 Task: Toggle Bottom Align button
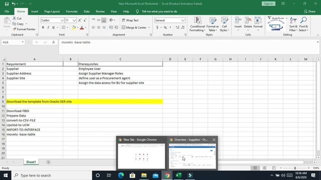tap(104, 20)
